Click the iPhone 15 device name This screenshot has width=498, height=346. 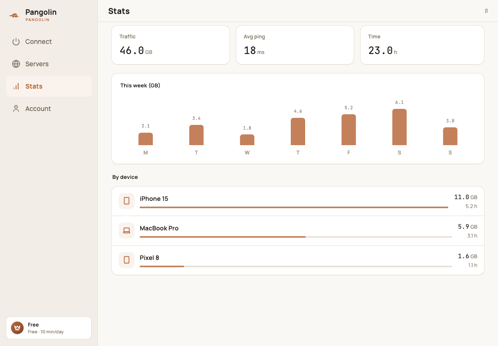tap(154, 199)
